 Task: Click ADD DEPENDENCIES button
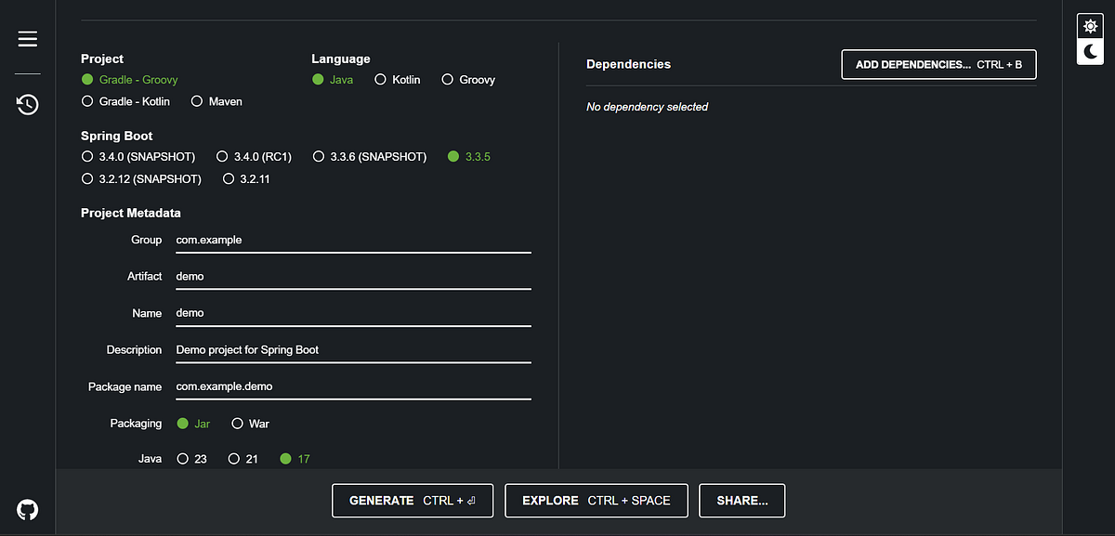tap(938, 64)
